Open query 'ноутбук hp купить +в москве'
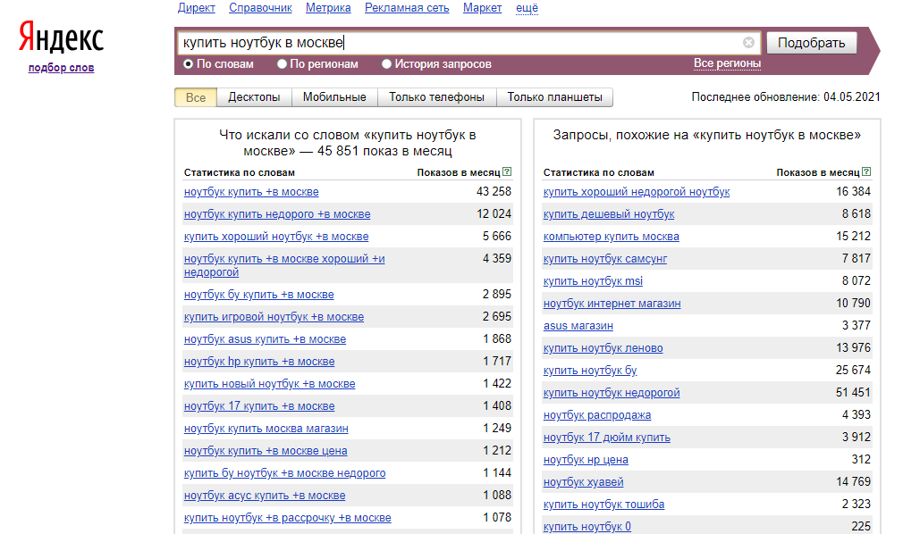903x534 pixels. pyautogui.click(x=259, y=362)
